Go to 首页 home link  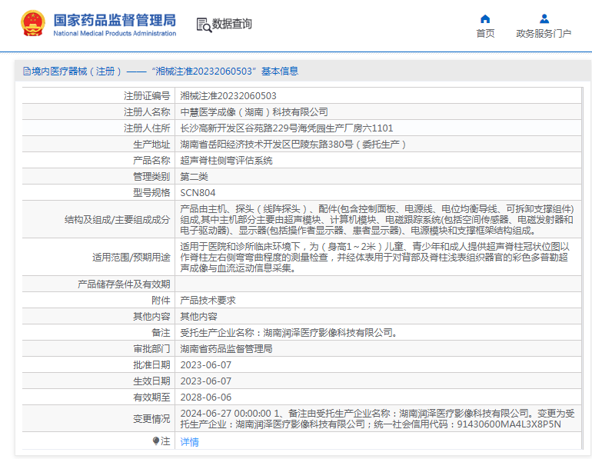pos(485,34)
